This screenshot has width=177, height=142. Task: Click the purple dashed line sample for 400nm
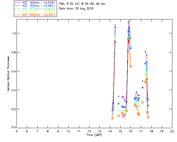(x=18, y=2)
